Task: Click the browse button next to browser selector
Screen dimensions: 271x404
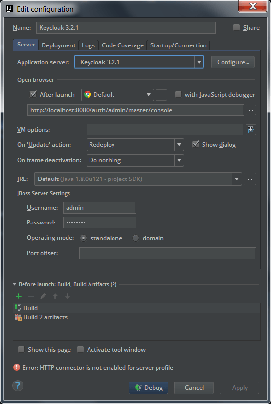Action: point(161,95)
